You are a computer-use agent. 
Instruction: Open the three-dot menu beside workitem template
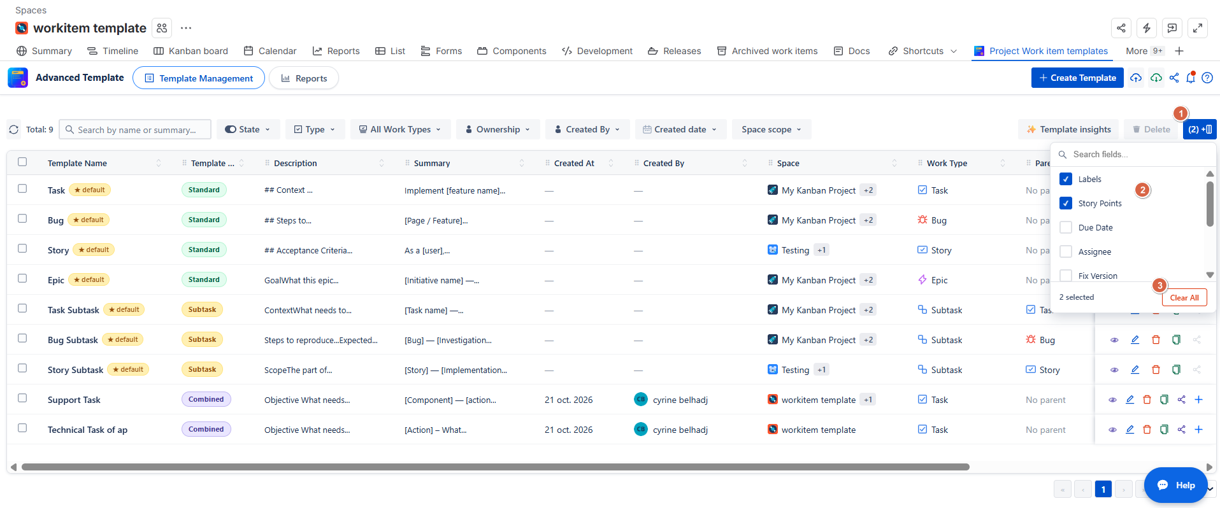click(x=186, y=28)
